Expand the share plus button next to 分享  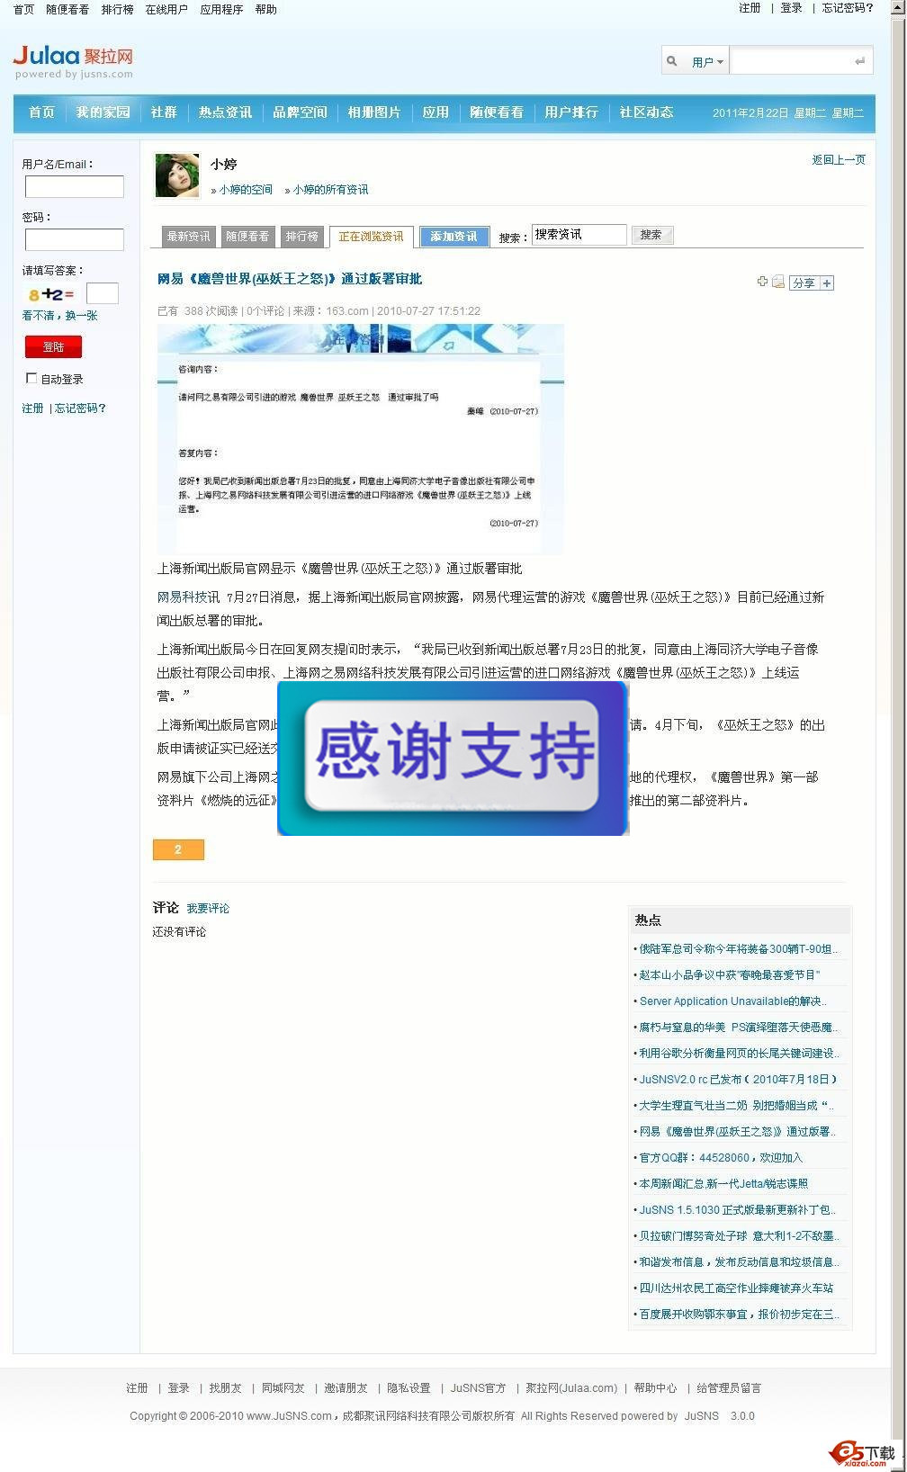(827, 283)
